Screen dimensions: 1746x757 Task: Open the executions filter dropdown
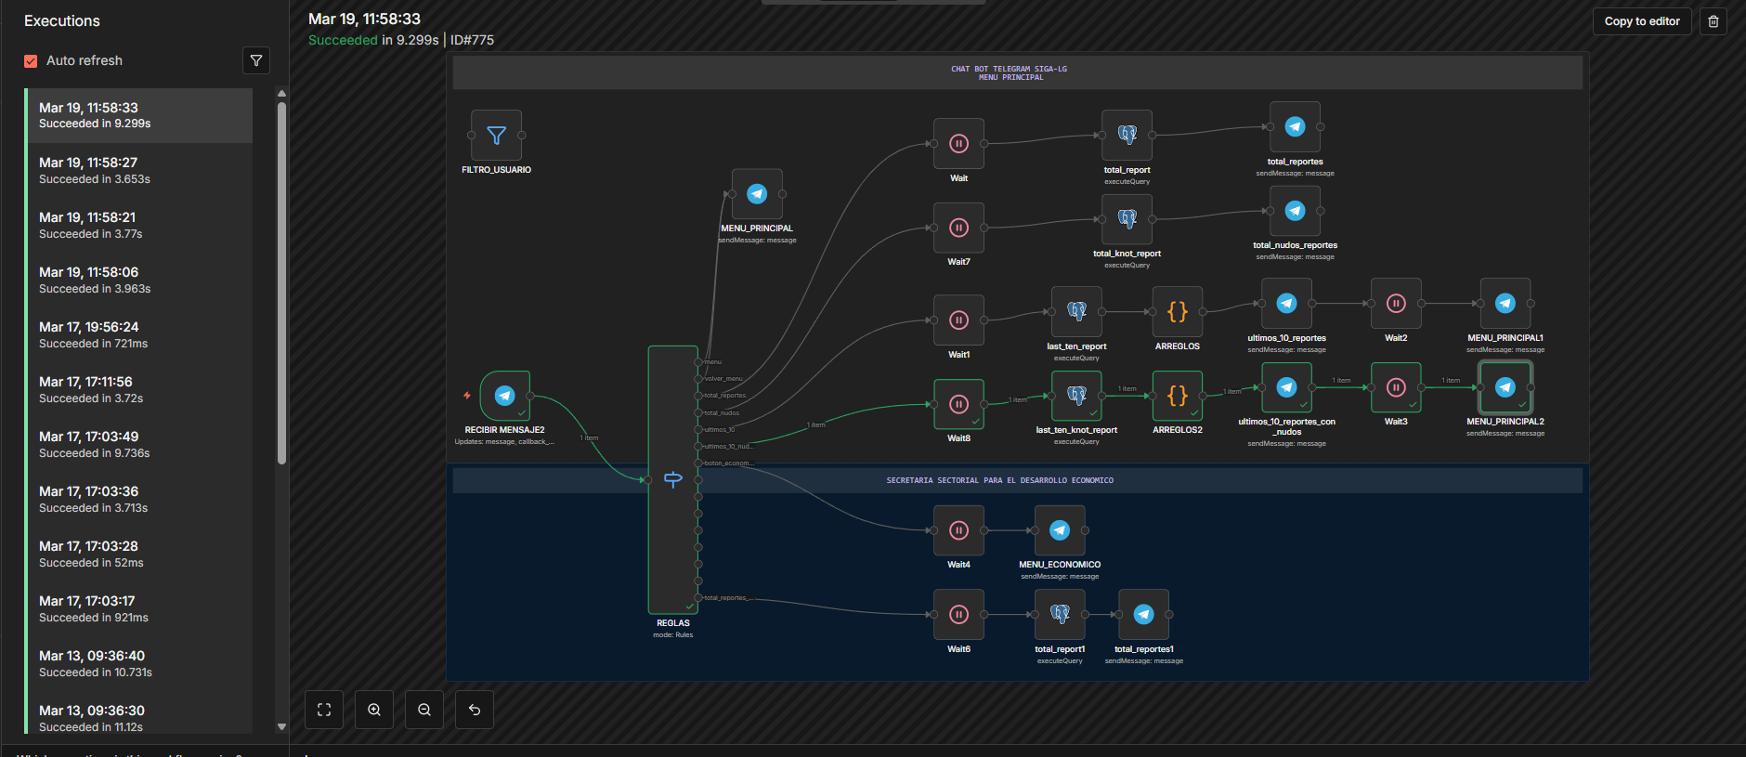(x=256, y=60)
